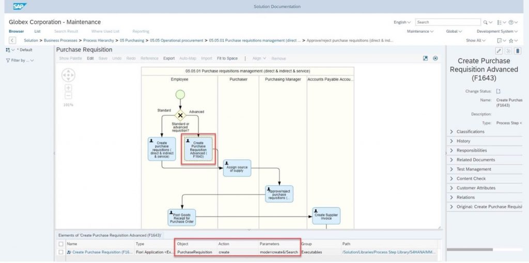
Task: Select the Approve/reject purchase requisitions step
Action: [x=279, y=194]
